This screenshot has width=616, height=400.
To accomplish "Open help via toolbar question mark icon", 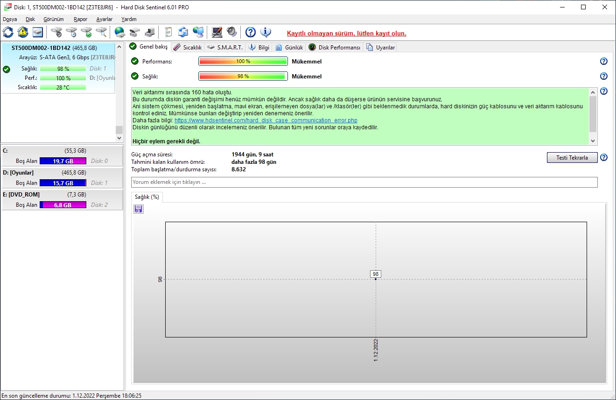I will (x=251, y=32).
